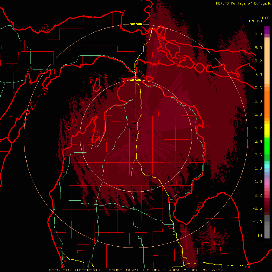Click the 0.2 value on the scale

[x=258, y=195]
